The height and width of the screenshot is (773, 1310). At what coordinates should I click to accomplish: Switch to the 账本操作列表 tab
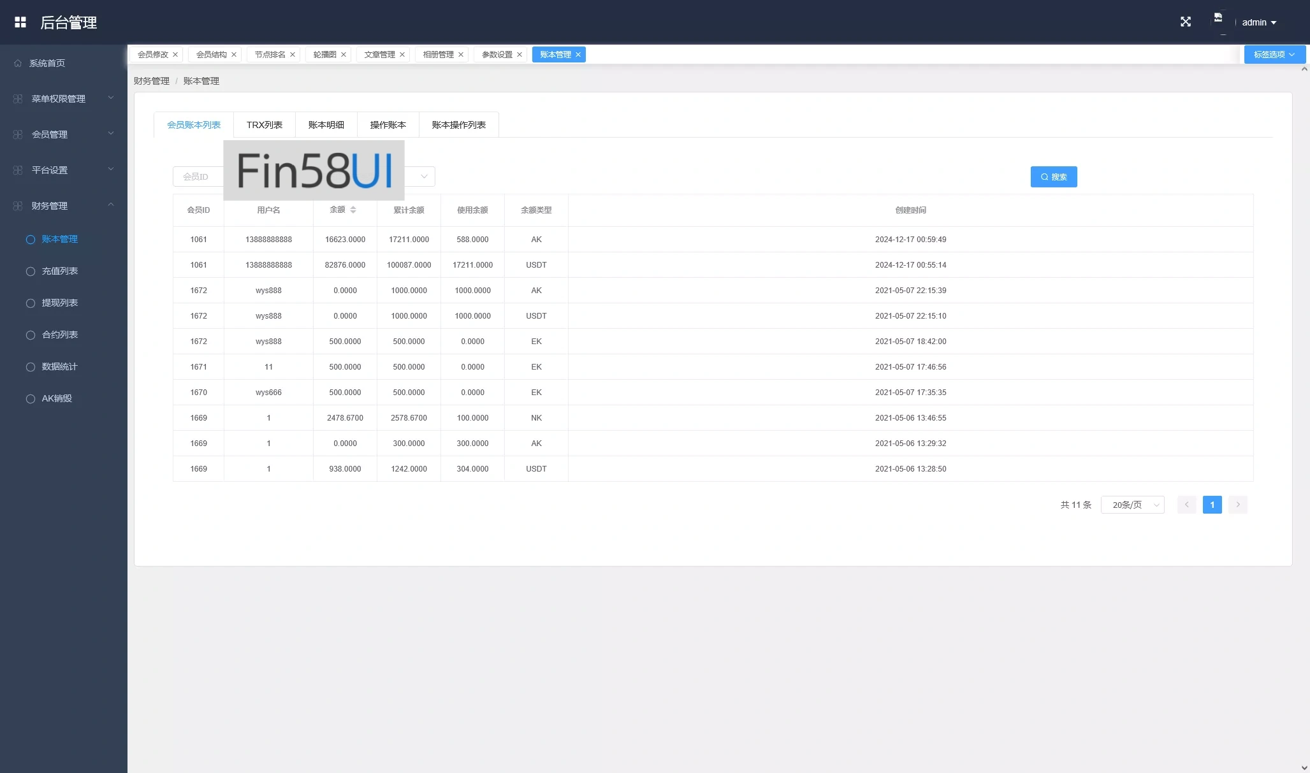(458, 125)
